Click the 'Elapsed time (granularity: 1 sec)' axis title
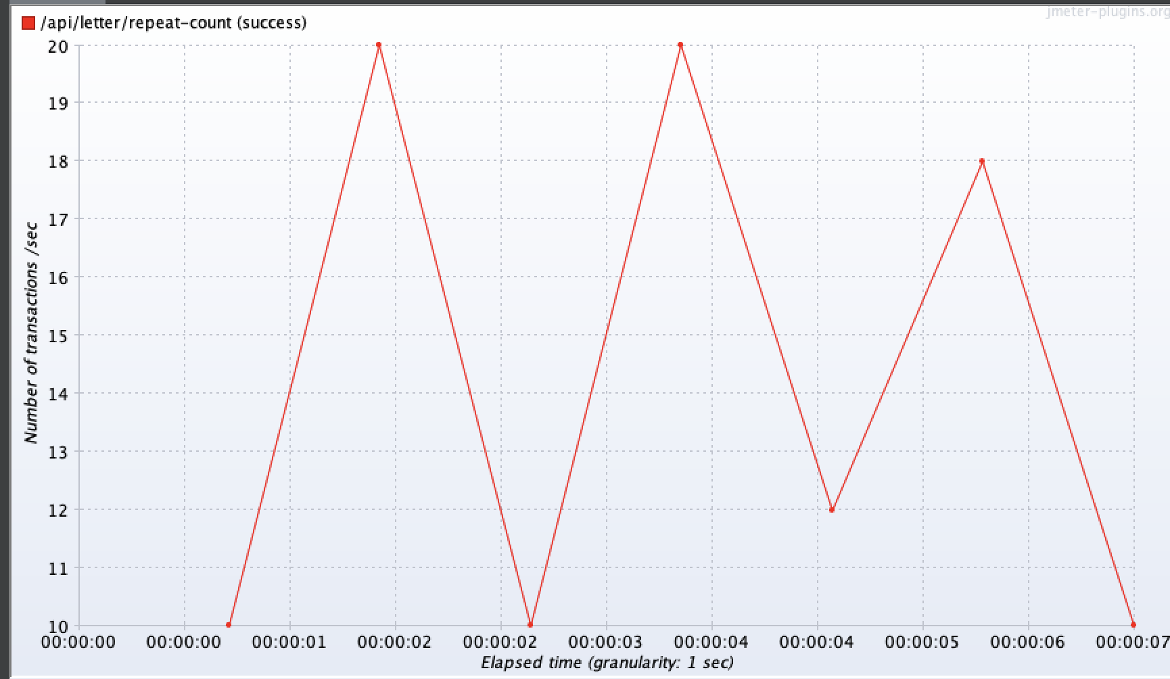This screenshot has width=1170, height=679. tap(607, 662)
